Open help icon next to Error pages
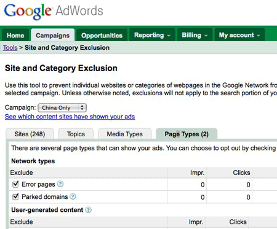 pos(60,184)
